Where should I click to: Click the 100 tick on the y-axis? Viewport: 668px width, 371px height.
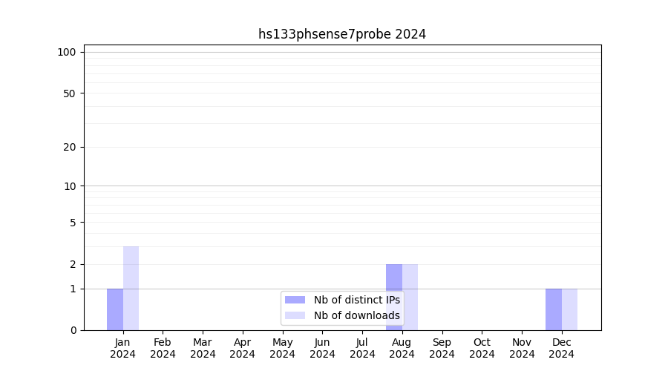[x=67, y=52]
